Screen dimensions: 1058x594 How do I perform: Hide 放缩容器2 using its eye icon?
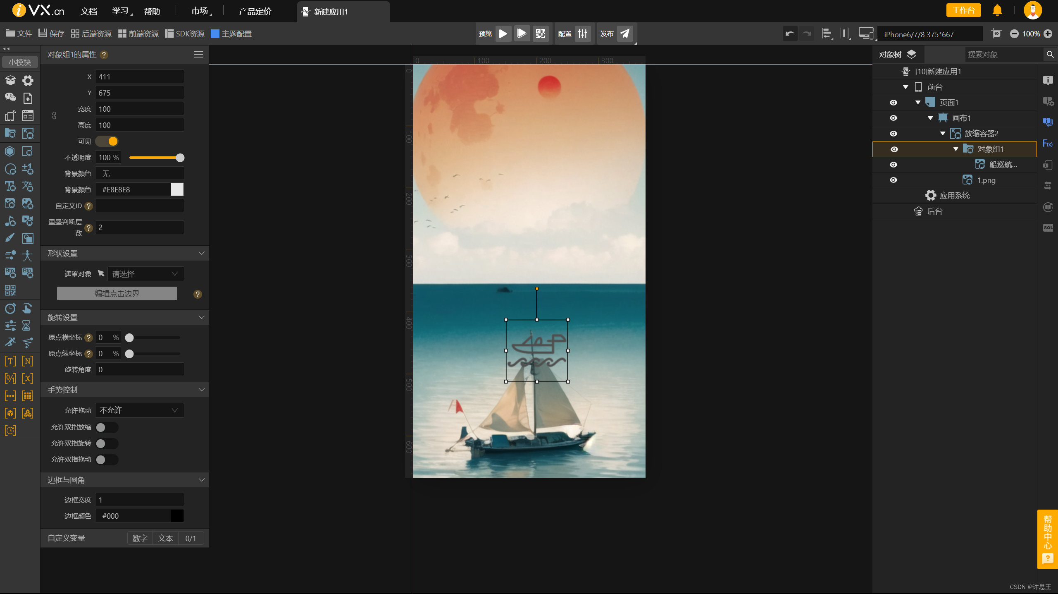(x=894, y=134)
